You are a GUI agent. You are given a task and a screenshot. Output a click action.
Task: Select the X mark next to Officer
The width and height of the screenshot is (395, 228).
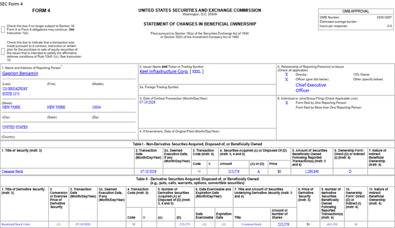tap(286, 79)
